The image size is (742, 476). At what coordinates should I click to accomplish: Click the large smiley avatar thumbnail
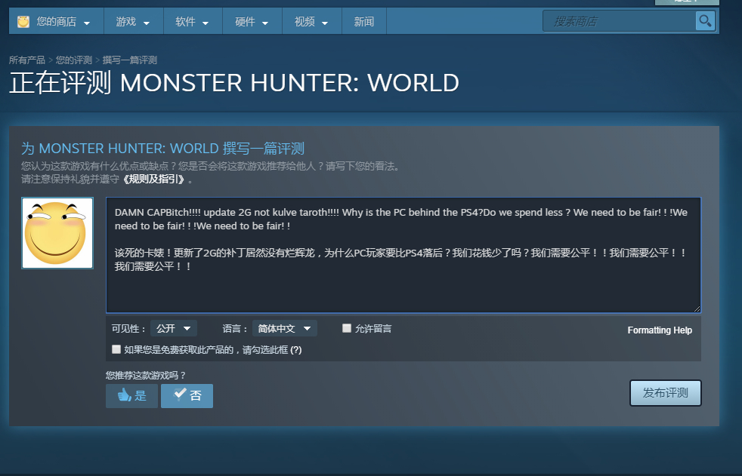pyautogui.click(x=57, y=233)
